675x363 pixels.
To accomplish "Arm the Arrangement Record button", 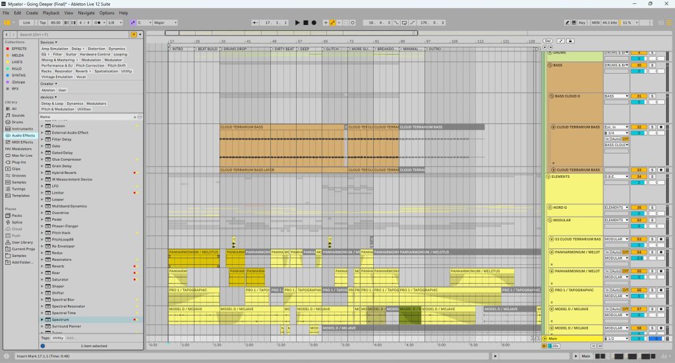I will click(x=314, y=22).
